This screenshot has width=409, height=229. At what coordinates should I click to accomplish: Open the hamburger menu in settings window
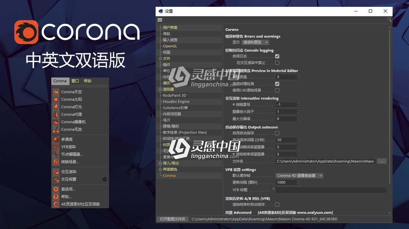click(160, 20)
